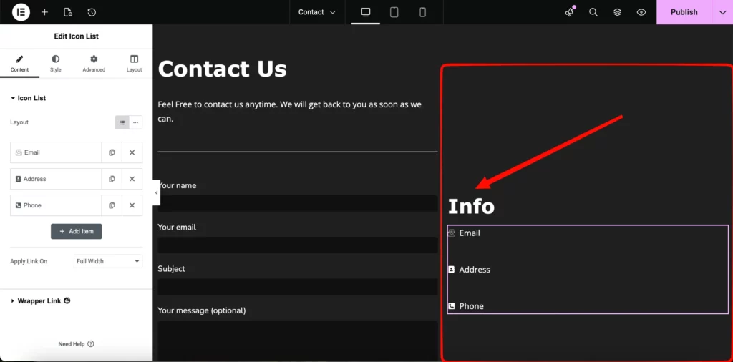Viewport: 733px width, 362px height.
Task: Add a new element with plus icon
Action: (x=44, y=12)
